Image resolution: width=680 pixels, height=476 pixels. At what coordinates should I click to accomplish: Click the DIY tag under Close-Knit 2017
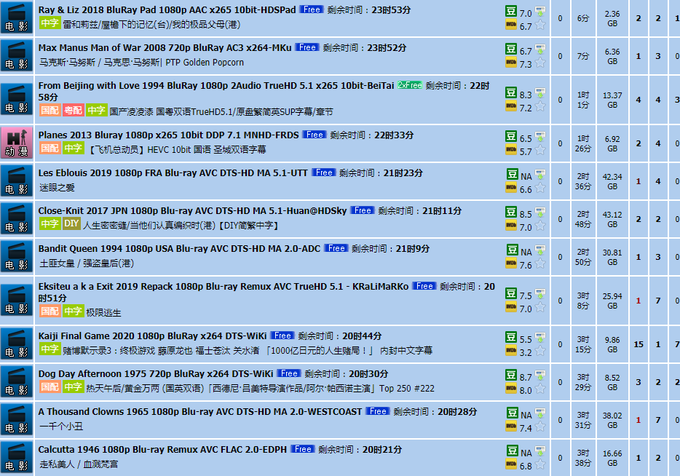[x=71, y=223]
